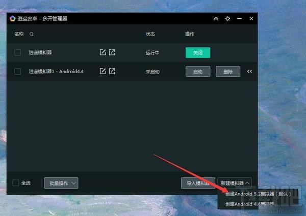Image resolution: width=306 pixels, height=216 pixels.
Task: Choose 创建Android 4.4模拟器 menu entry
Action: point(249,204)
